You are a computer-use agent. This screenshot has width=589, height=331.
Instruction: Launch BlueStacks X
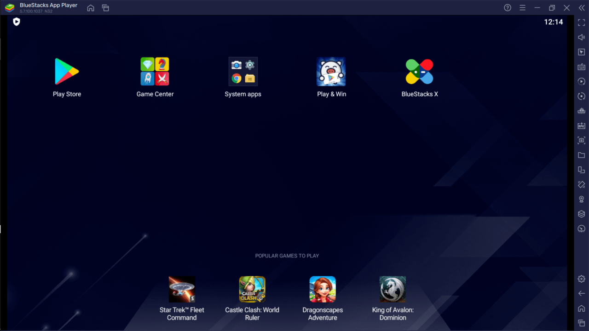[420, 72]
